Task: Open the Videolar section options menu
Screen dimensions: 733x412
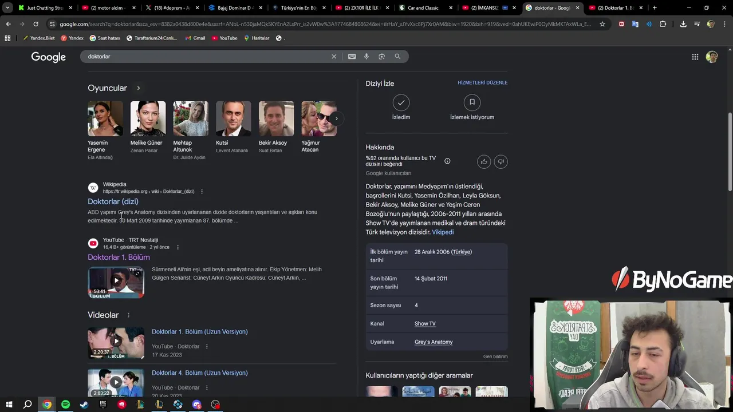Action: point(128,315)
